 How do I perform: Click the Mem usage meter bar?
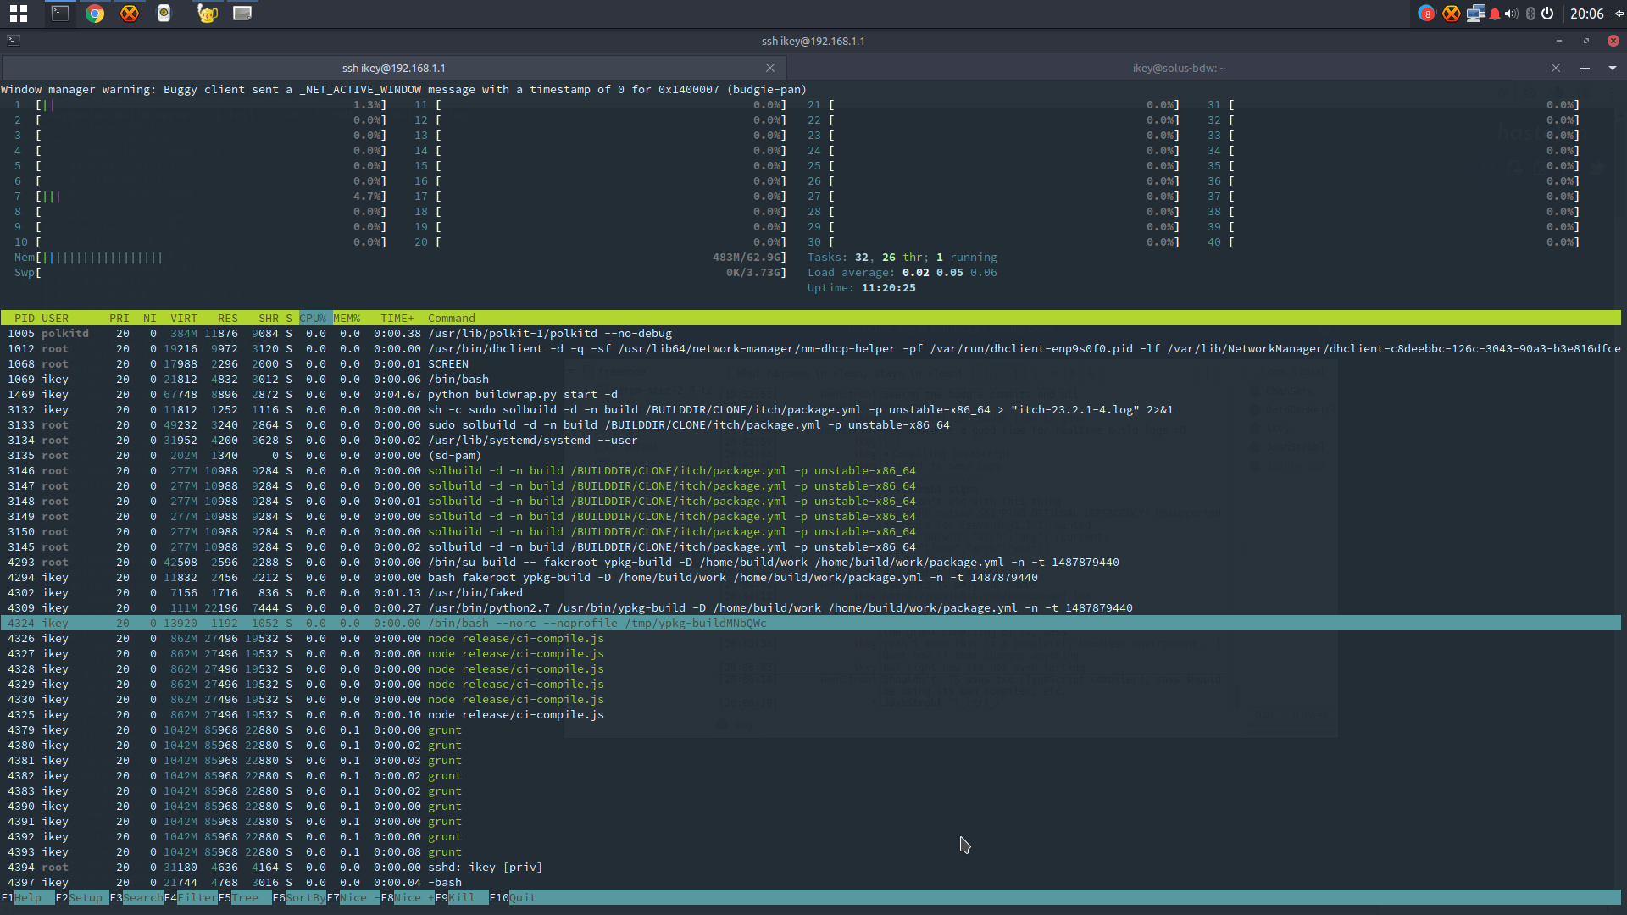point(400,258)
